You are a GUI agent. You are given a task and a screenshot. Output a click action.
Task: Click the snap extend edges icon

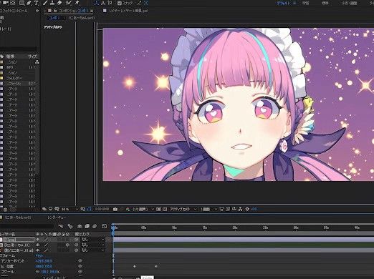[x=139, y=3]
